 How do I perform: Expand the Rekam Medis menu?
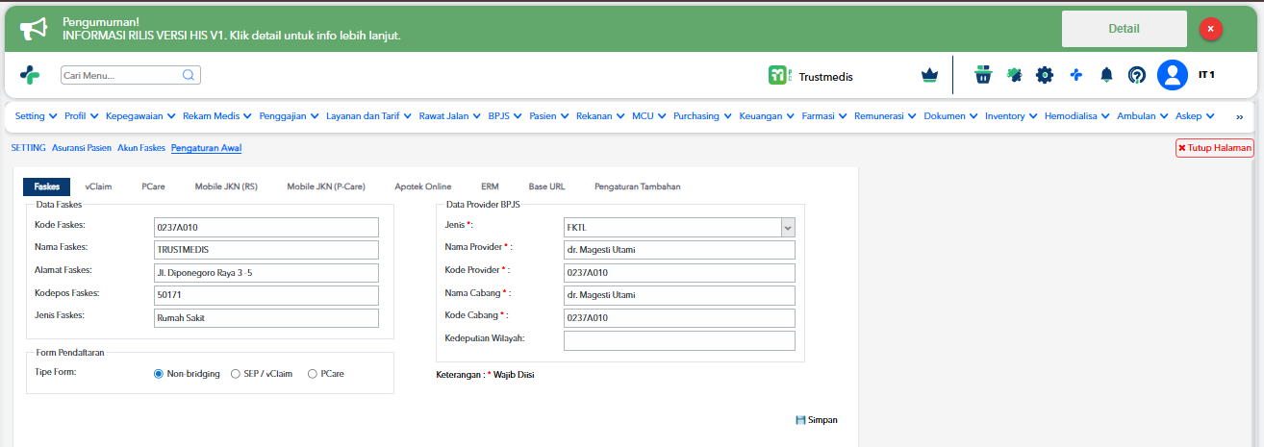tap(217, 116)
